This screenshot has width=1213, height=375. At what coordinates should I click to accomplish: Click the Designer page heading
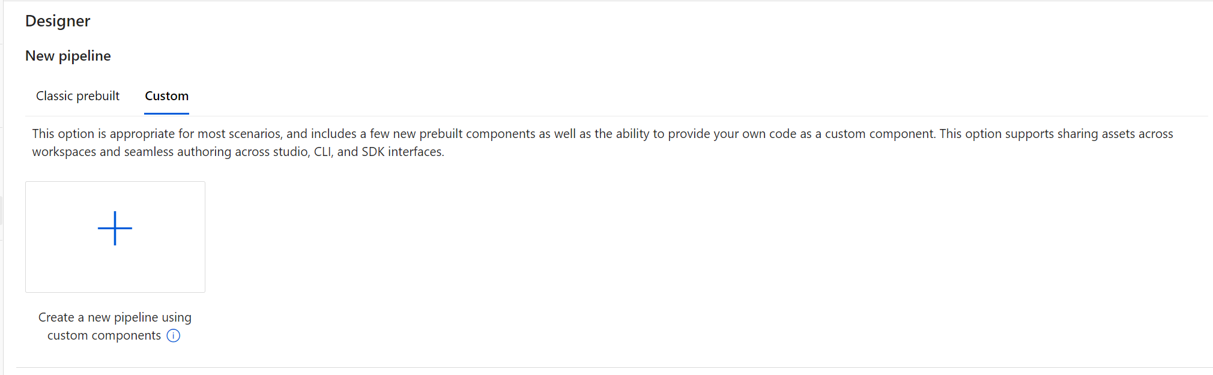[58, 21]
